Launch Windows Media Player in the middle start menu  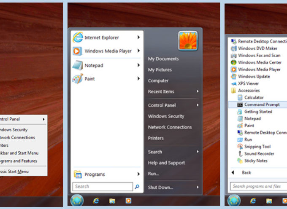(108, 51)
